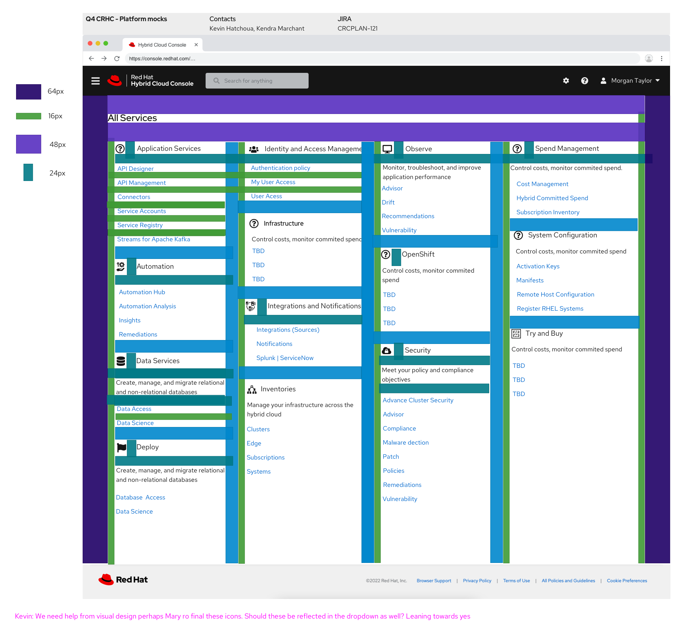
Task: Go back with the browser back arrow
Action: coord(91,58)
